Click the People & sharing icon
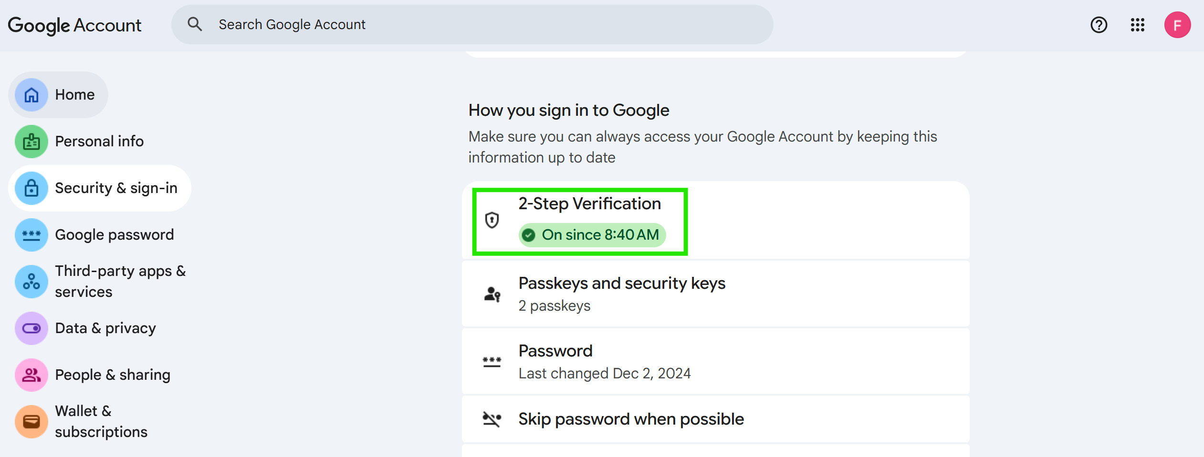Screen dimensions: 1204x457 click(31, 375)
